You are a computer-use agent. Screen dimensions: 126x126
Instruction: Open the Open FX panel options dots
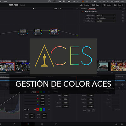click(x=124, y=9)
